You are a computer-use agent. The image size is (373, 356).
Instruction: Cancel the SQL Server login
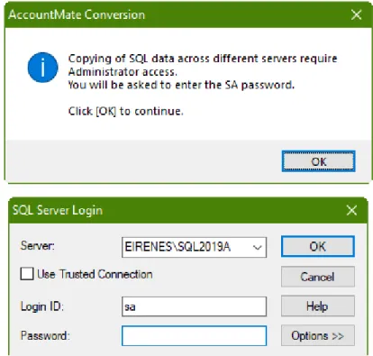click(x=318, y=277)
